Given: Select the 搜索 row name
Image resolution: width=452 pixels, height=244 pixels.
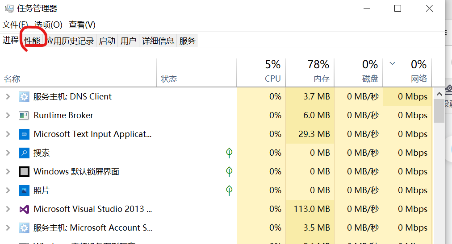Looking at the screenshot, I should pos(42,153).
